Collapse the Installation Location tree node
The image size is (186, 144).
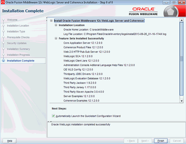(56, 25)
